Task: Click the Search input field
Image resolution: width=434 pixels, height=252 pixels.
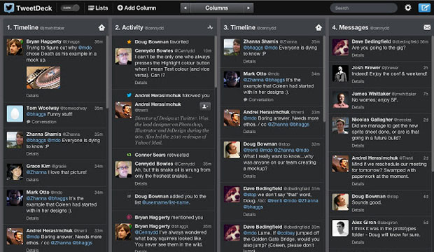Action: click(x=363, y=8)
